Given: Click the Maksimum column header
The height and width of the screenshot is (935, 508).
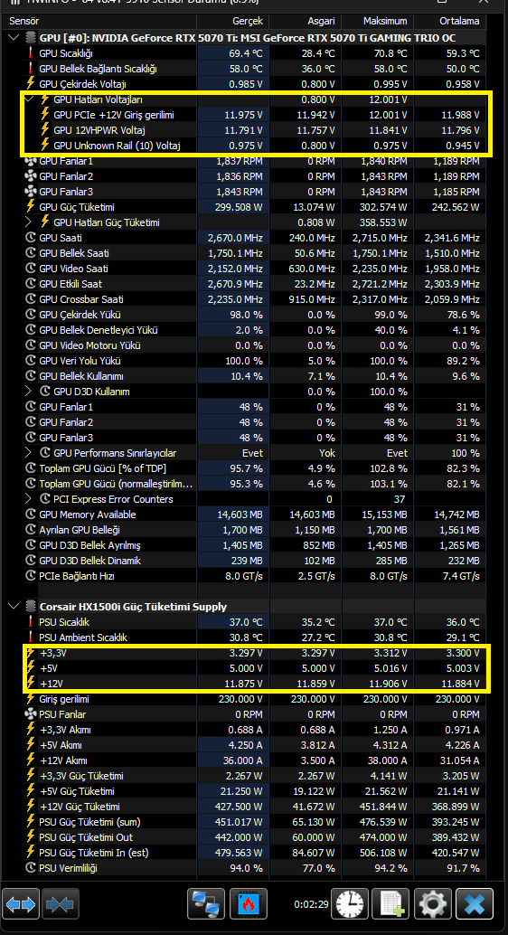Looking at the screenshot, I should tap(385, 21).
